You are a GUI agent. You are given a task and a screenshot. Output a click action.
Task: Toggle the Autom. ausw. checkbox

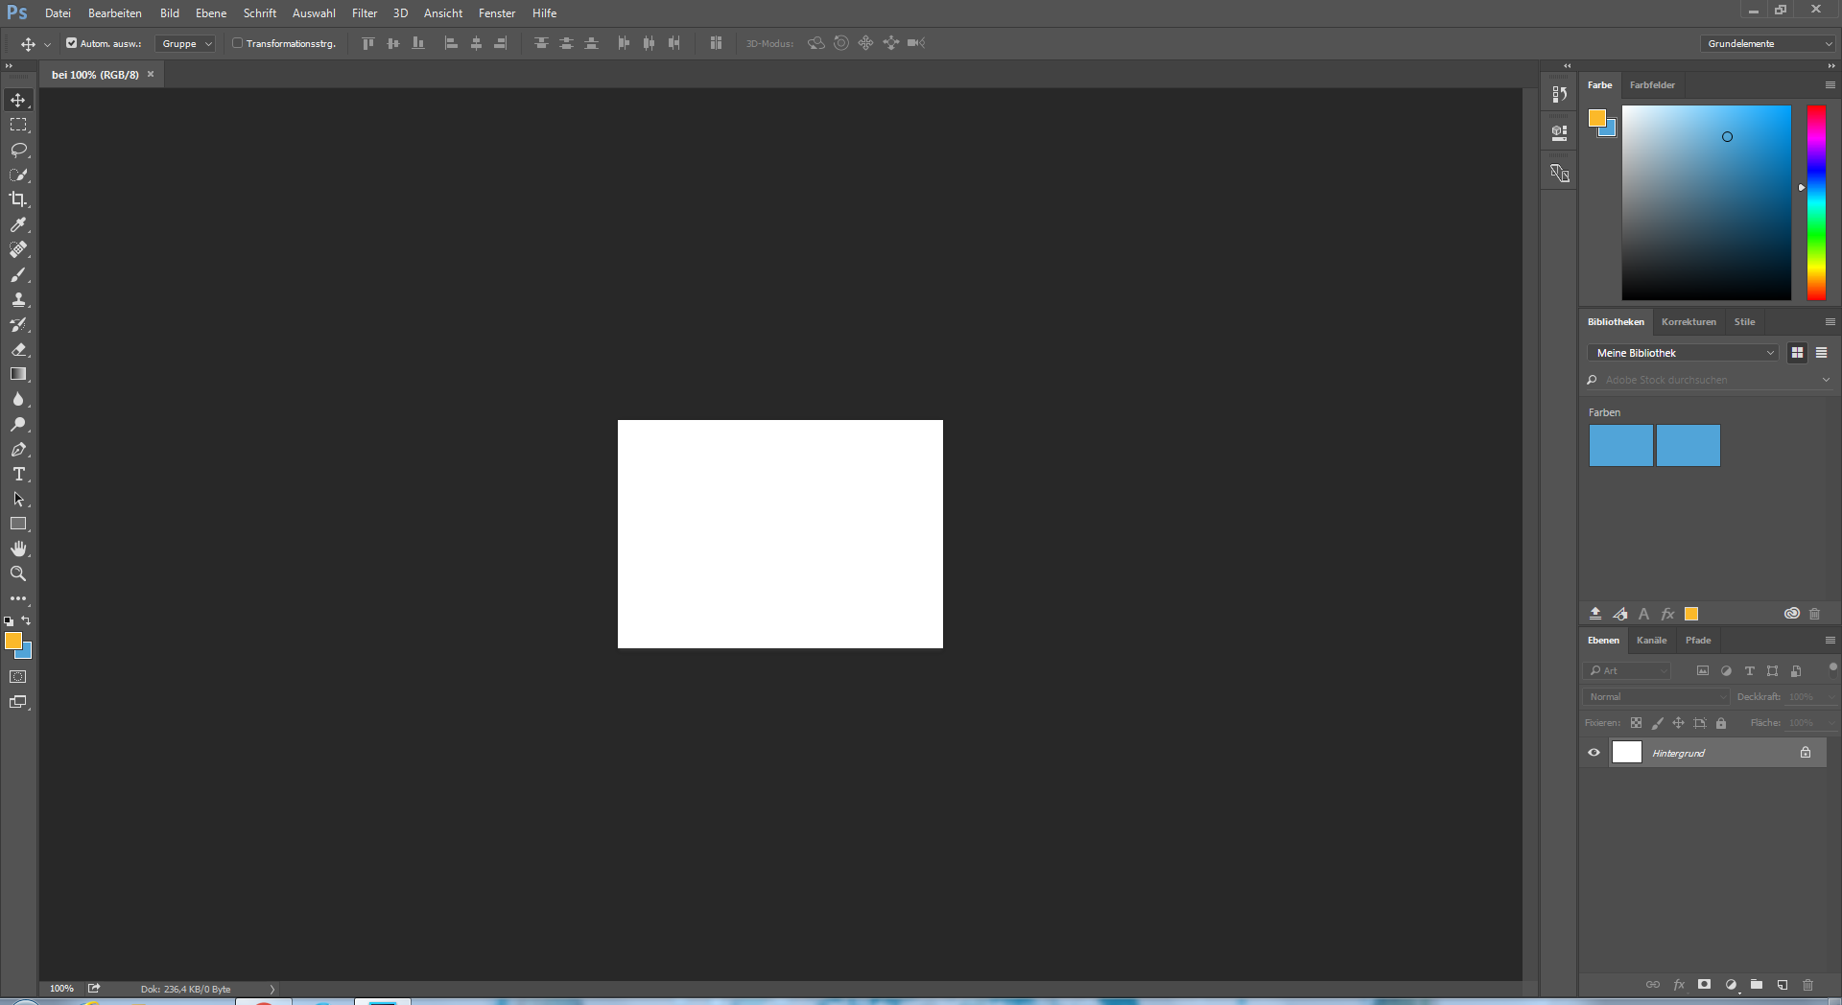(x=71, y=43)
